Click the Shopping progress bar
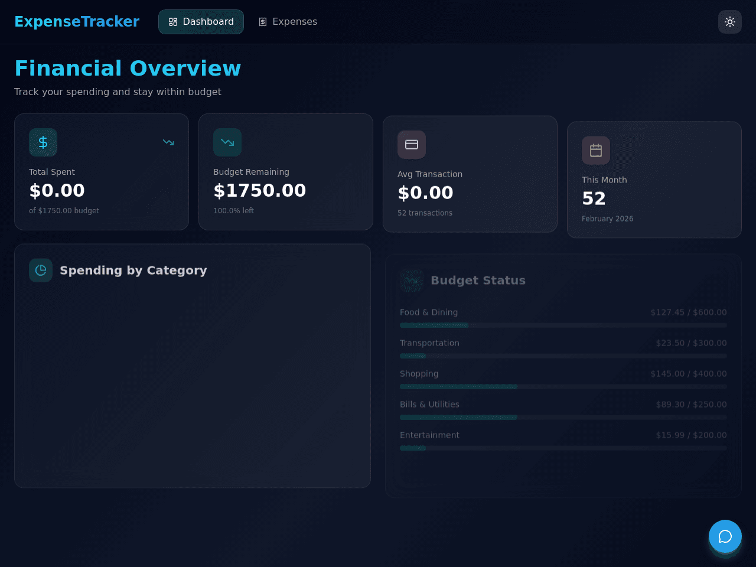This screenshot has height=567, width=756. point(563,387)
